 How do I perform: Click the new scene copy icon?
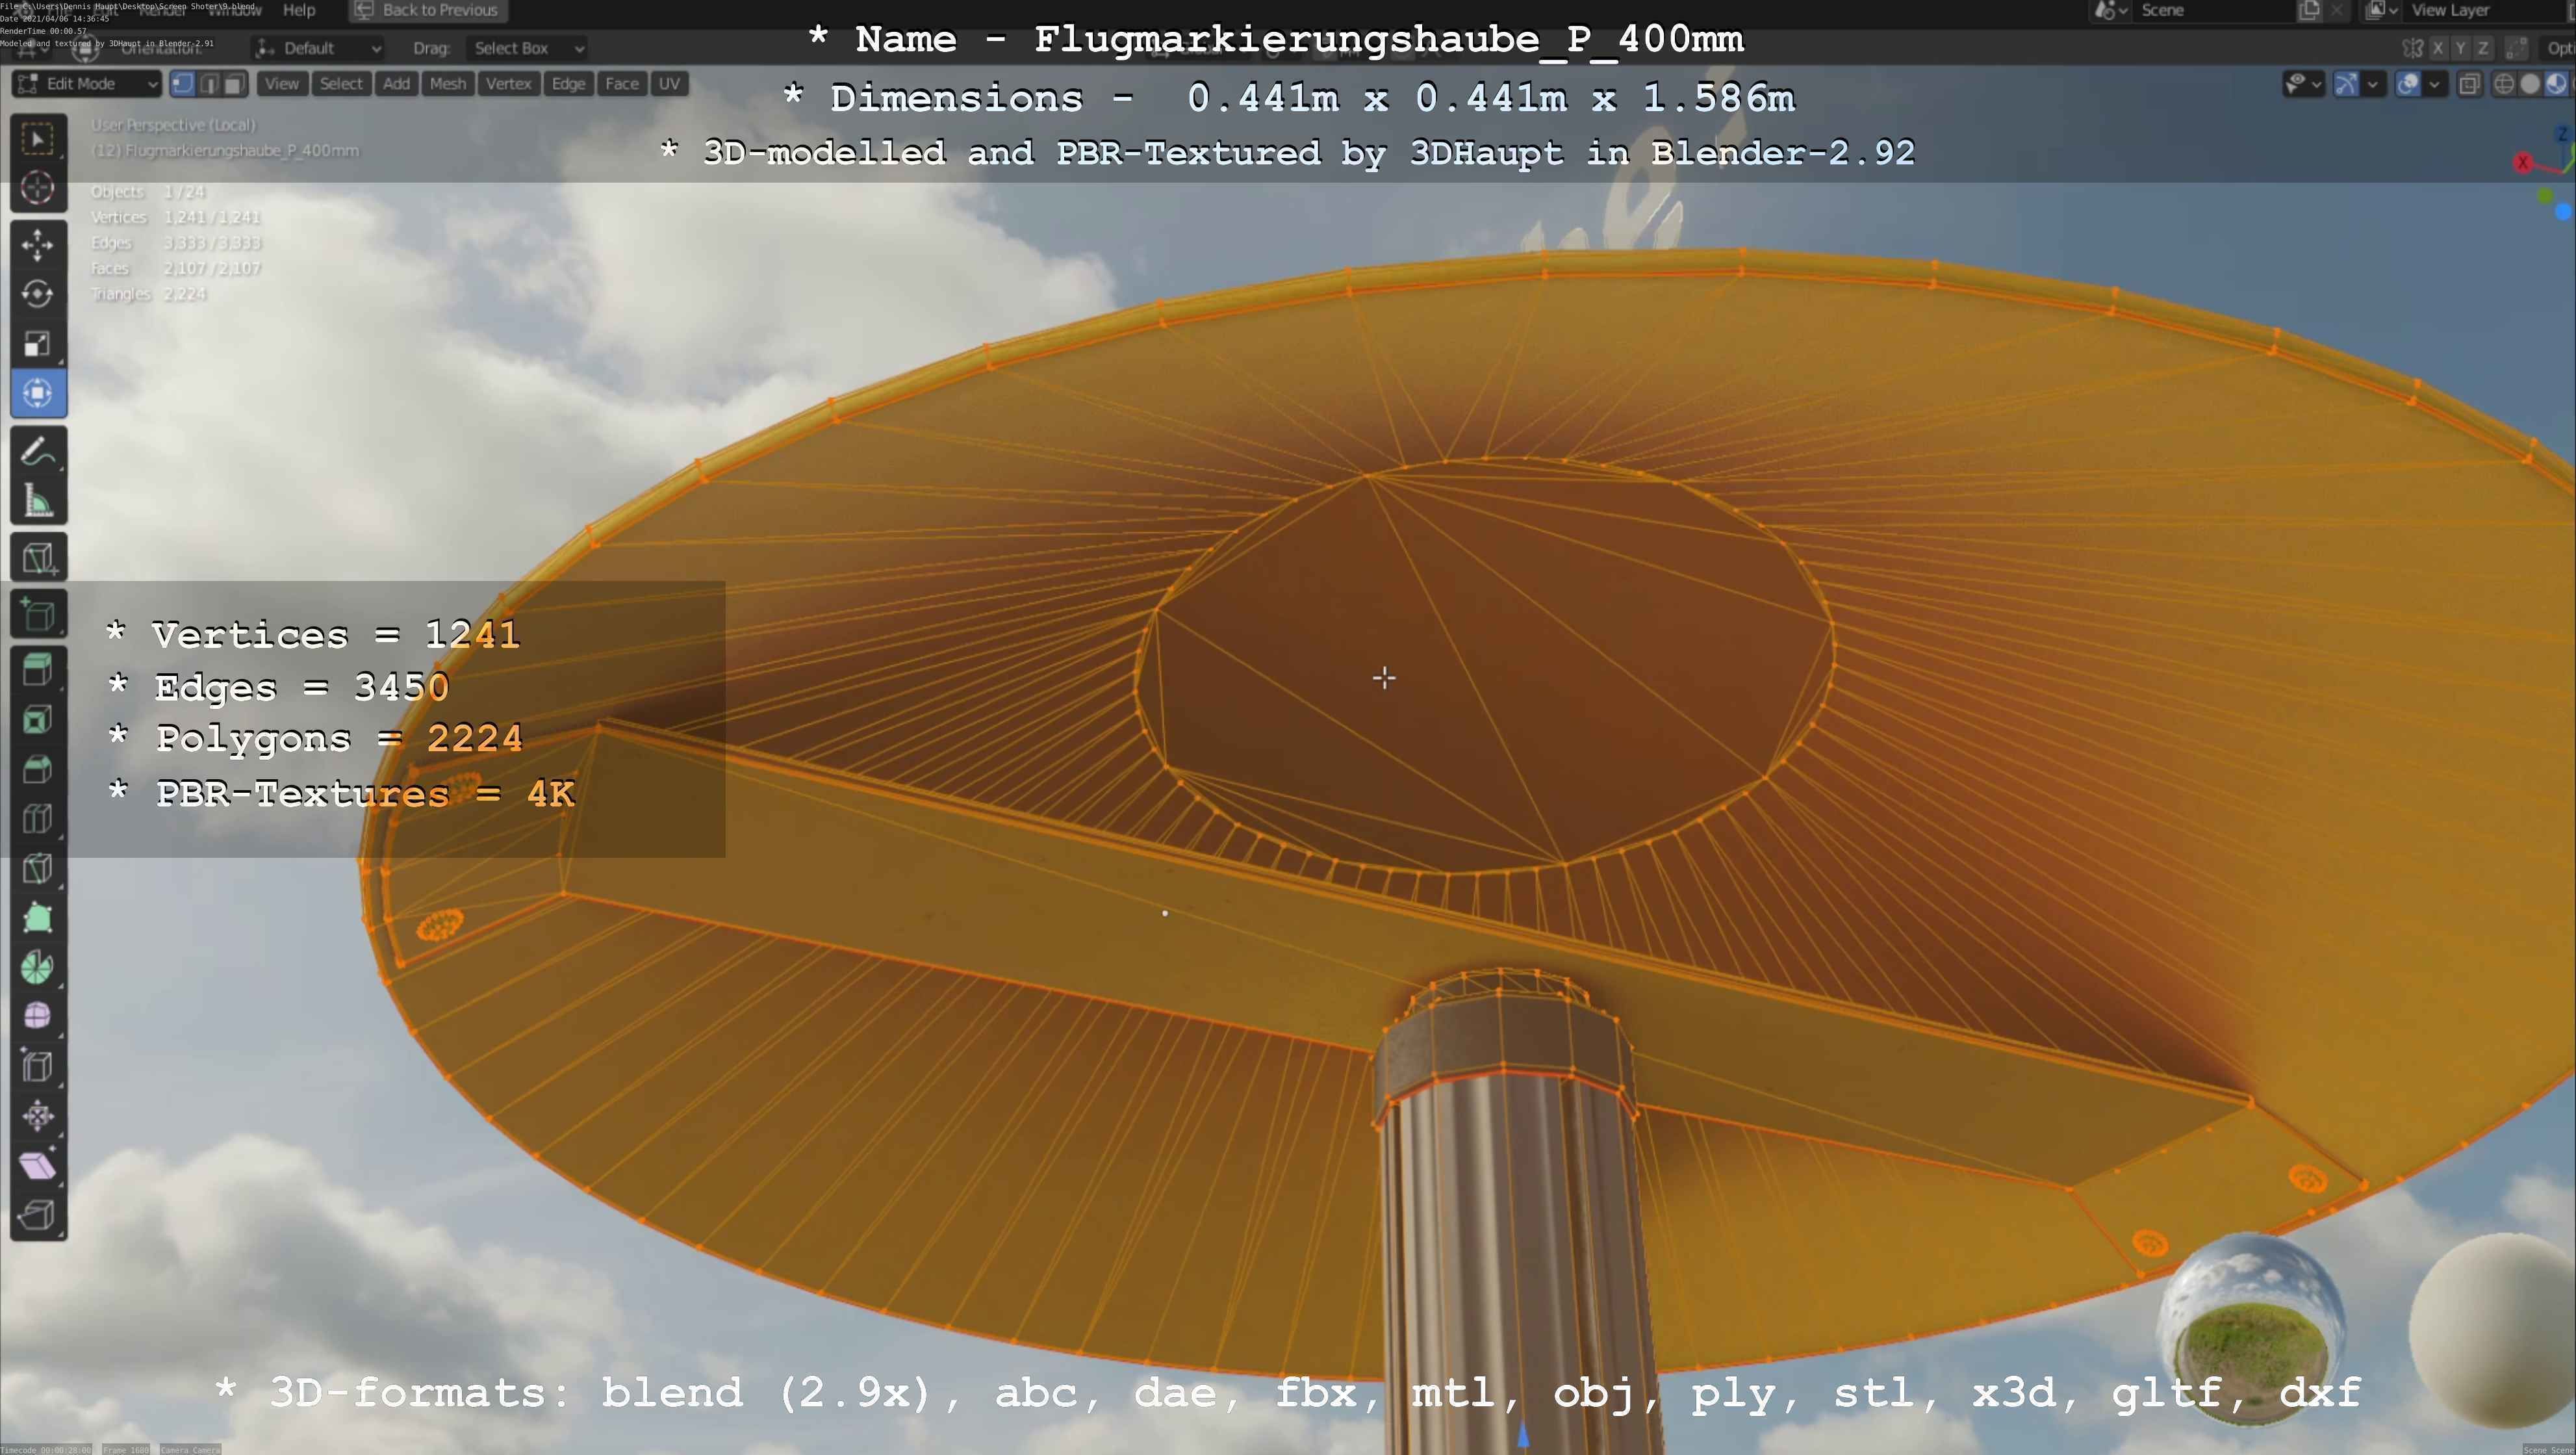pyautogui.click(x=2309, y=10)
